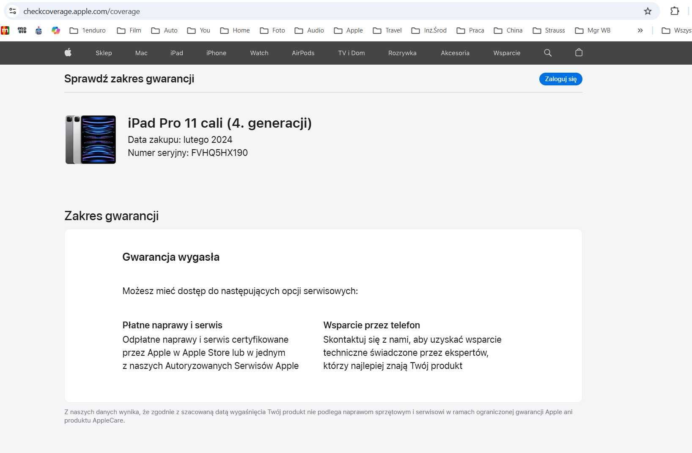
Task: Open the search magnifier icon
Action: tap(548, 53)
